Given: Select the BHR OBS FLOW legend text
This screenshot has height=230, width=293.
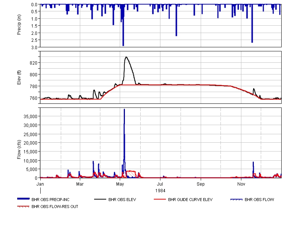Looking at the screenshot, I should (259, 200).
